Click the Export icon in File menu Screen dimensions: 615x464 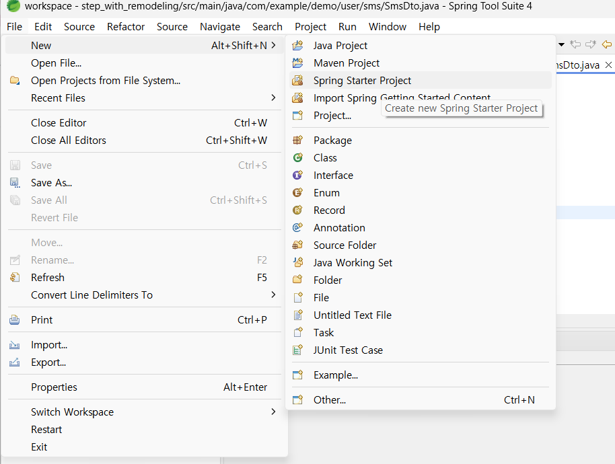coord(15,362)
